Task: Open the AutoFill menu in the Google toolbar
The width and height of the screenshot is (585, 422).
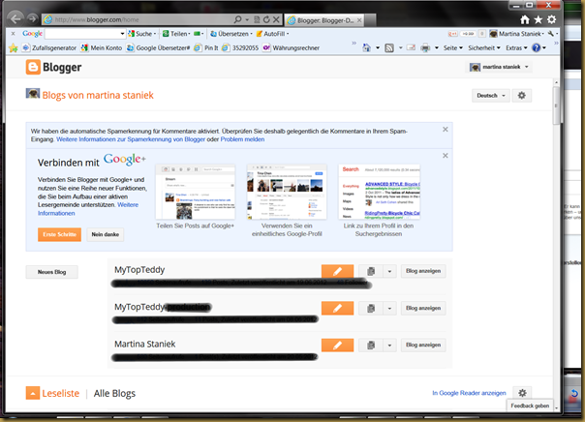Action: [x=272, y=34]
